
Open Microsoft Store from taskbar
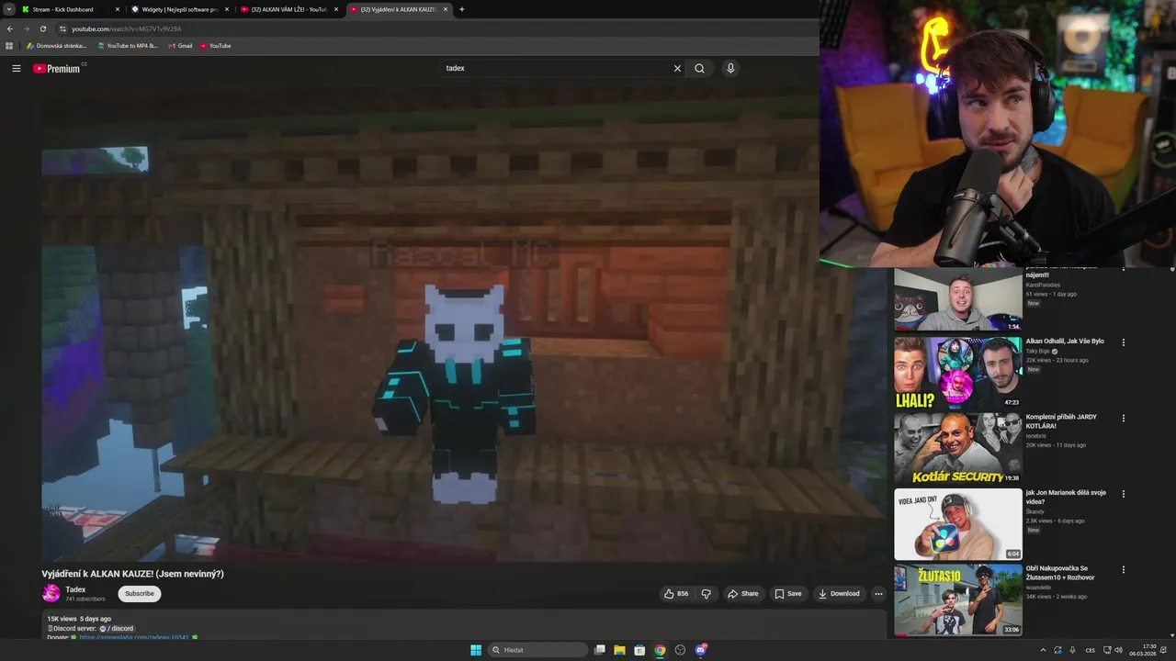(x=639, y=650)
